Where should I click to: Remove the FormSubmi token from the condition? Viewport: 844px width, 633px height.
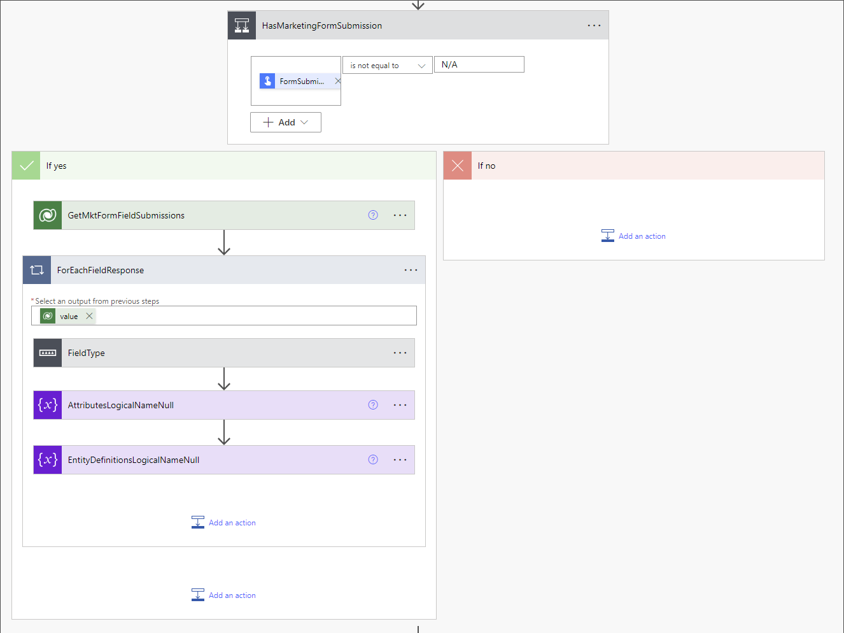[338, 81]
